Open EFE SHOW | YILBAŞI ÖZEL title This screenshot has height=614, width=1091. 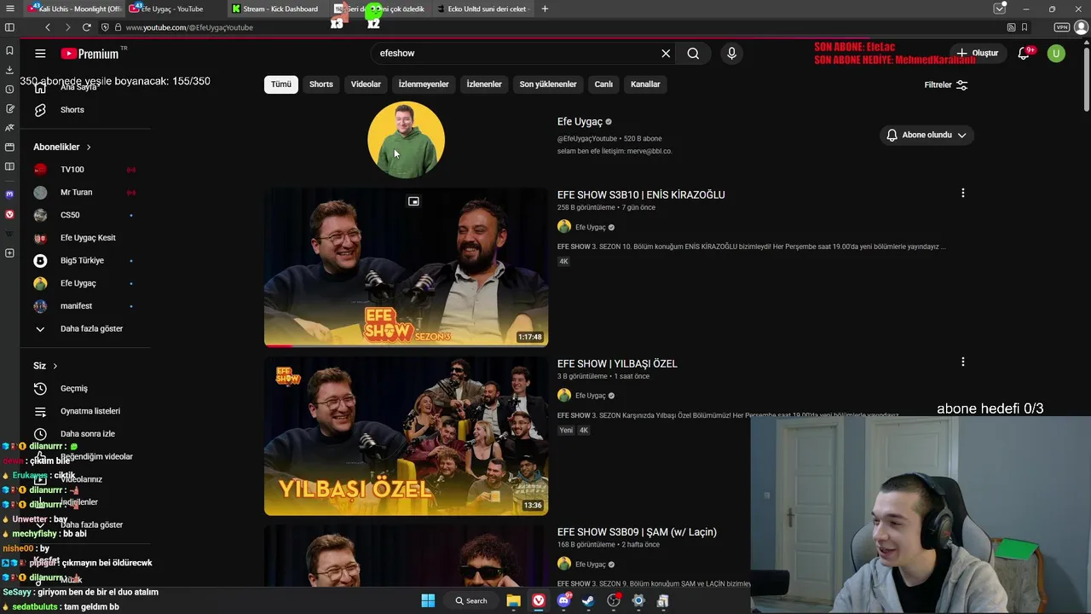(617, 363)
